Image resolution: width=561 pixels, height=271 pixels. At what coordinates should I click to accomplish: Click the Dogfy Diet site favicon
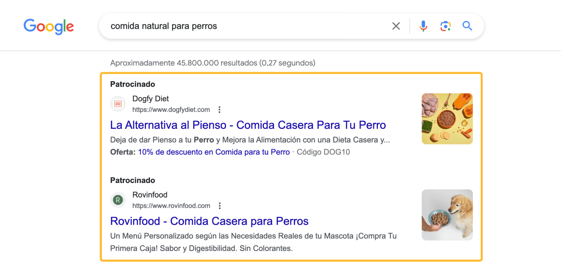click(x=118, y=104)
